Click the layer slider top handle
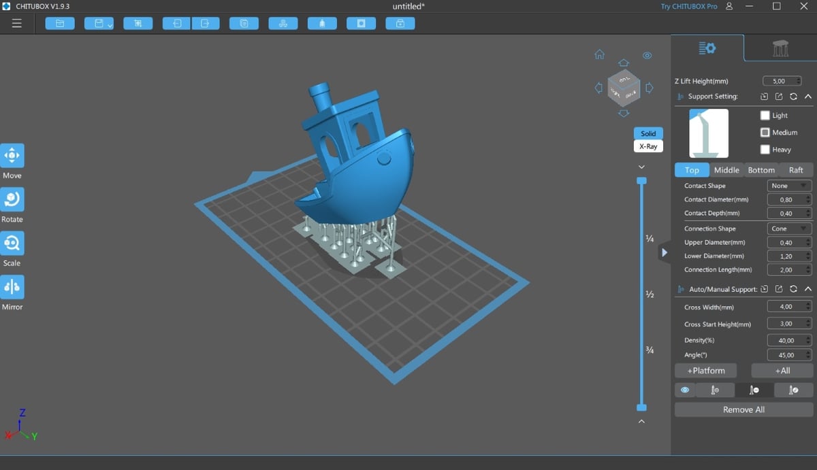 tap(641, 181)
